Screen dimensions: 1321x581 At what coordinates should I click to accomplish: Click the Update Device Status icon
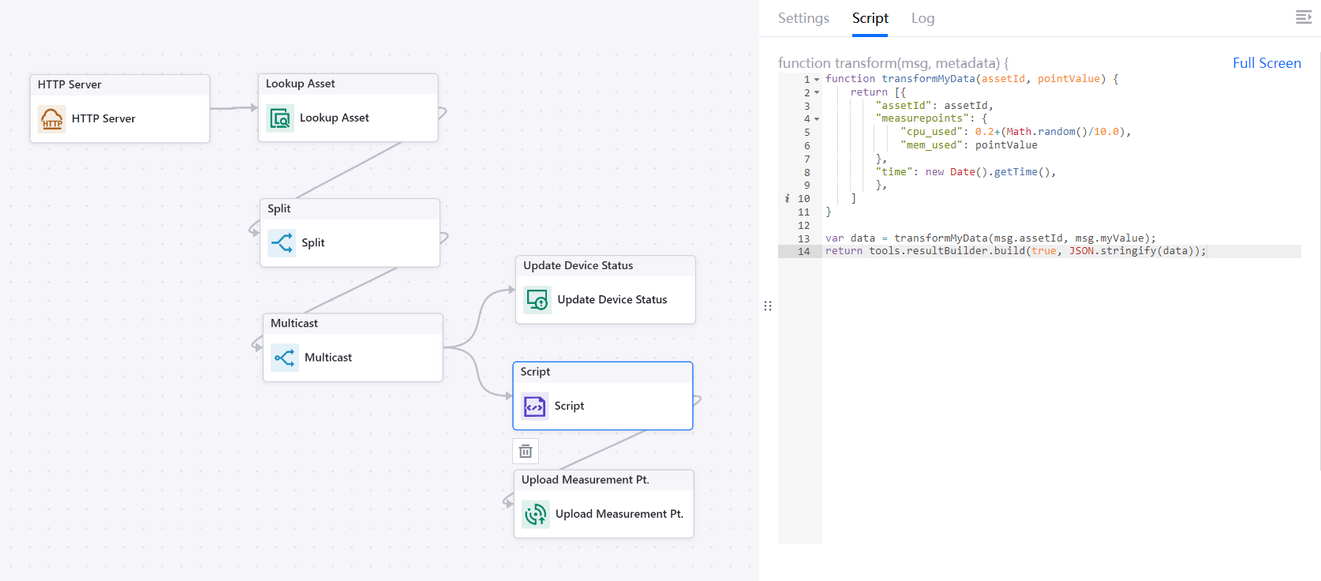[537, 300]
